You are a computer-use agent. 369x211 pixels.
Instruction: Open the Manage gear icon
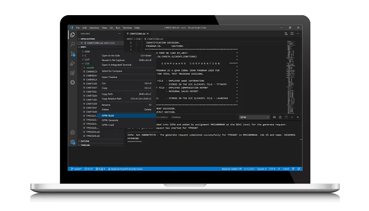pos(73,142)
